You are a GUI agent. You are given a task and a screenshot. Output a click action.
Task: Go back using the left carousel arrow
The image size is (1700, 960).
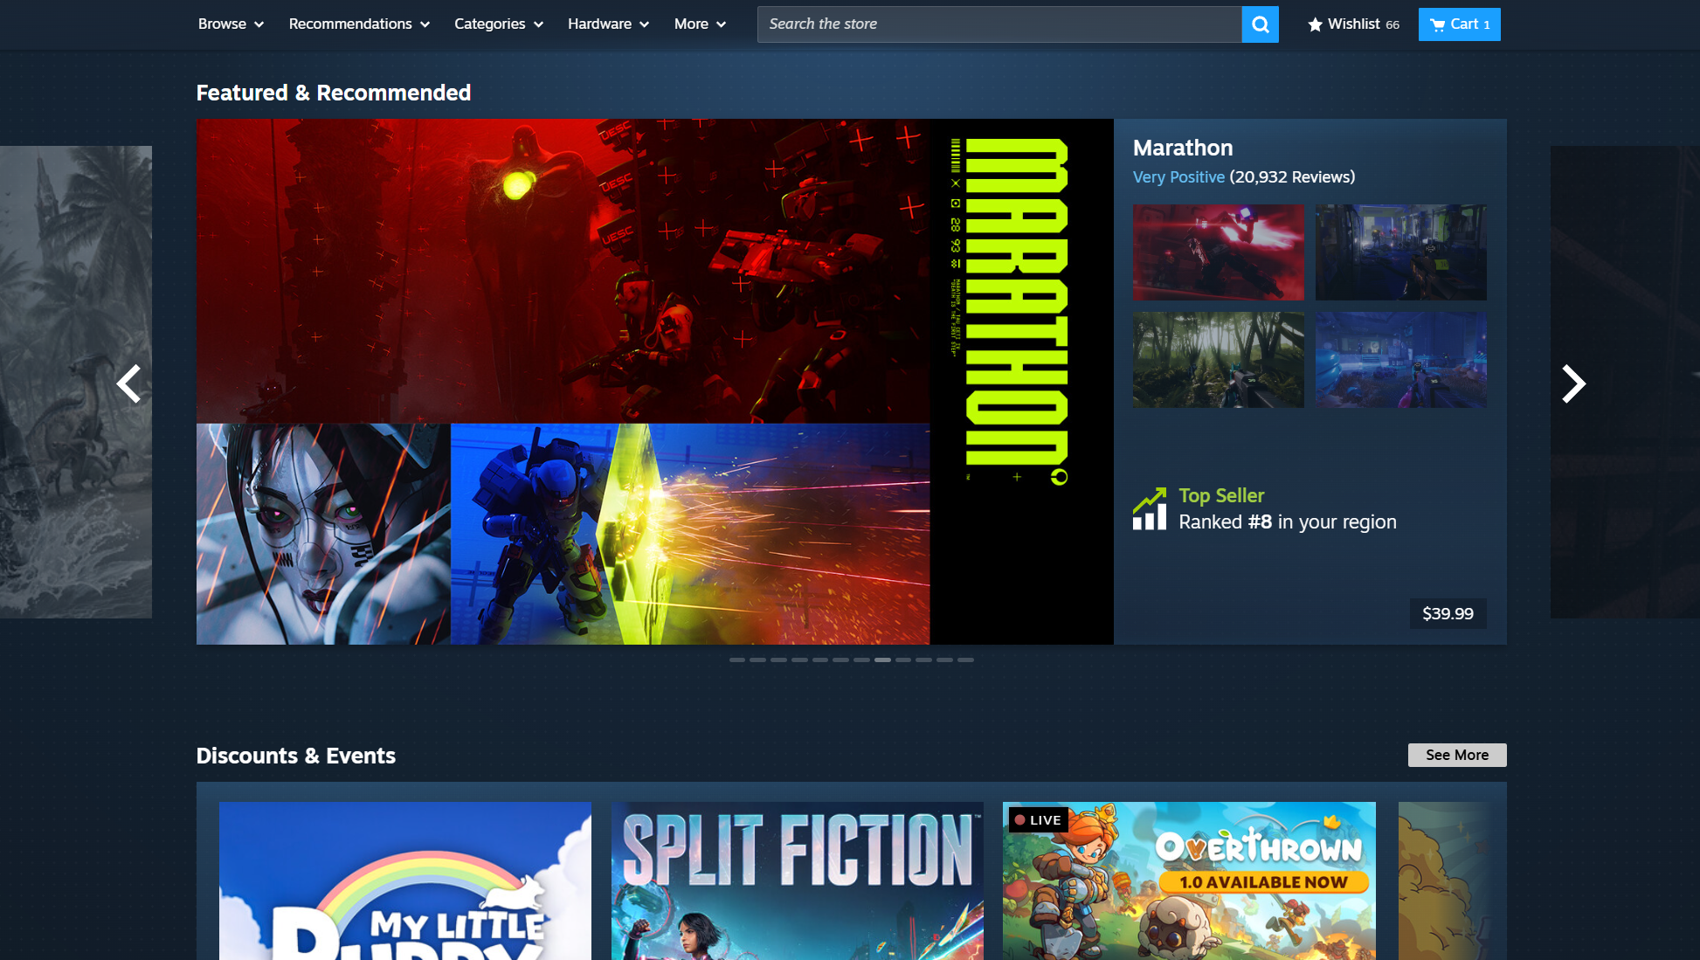pyautogui.click(x=128, y=383)
